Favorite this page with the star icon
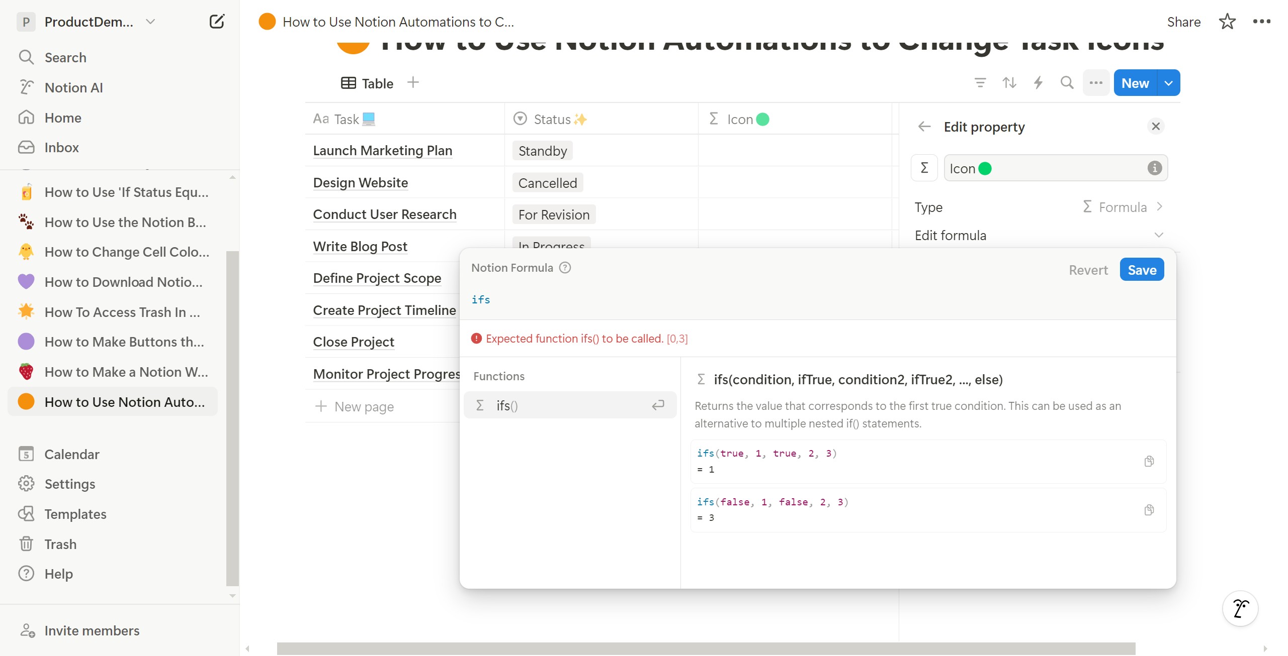Screen dimensions: 1288x656 pos(1227,22)
